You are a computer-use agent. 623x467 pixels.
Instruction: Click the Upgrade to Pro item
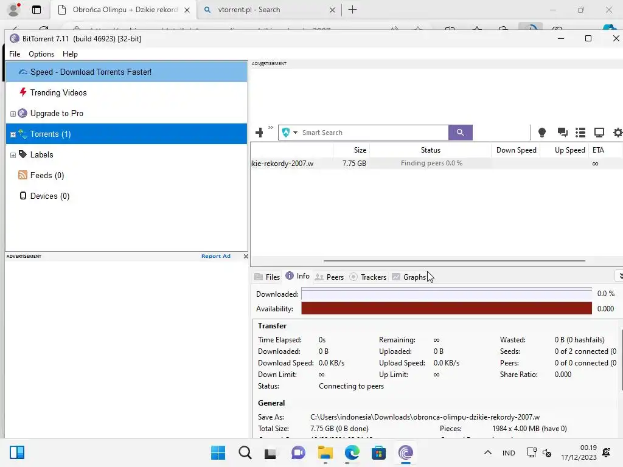(x=57, y=113)
